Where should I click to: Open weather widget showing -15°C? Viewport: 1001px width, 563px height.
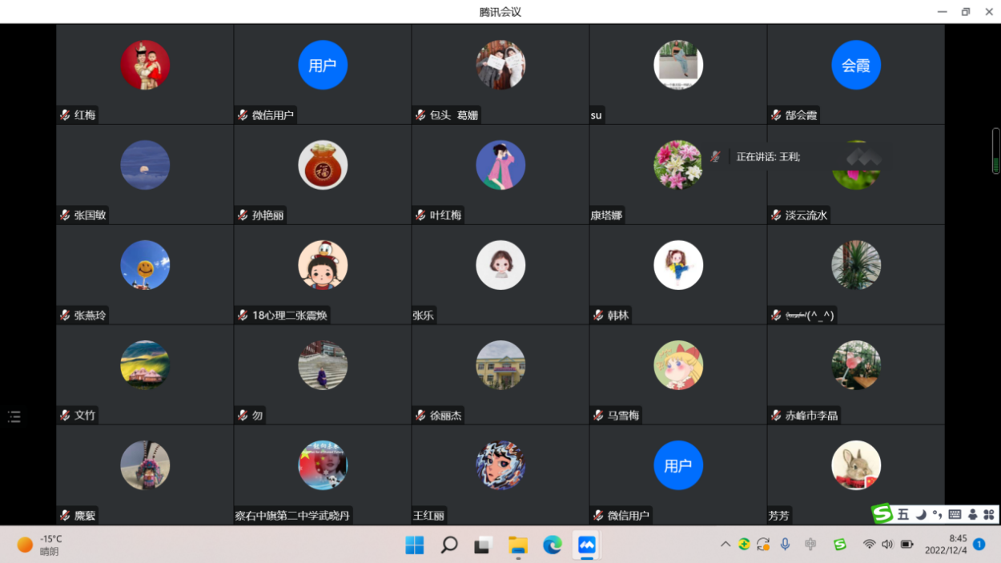click(40, 545)
